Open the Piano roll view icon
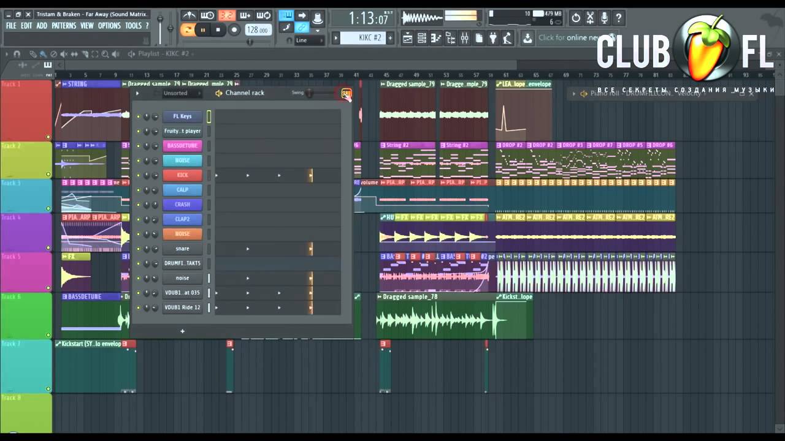The width and height of the screenshot is (785, 441). coord(436,38)
